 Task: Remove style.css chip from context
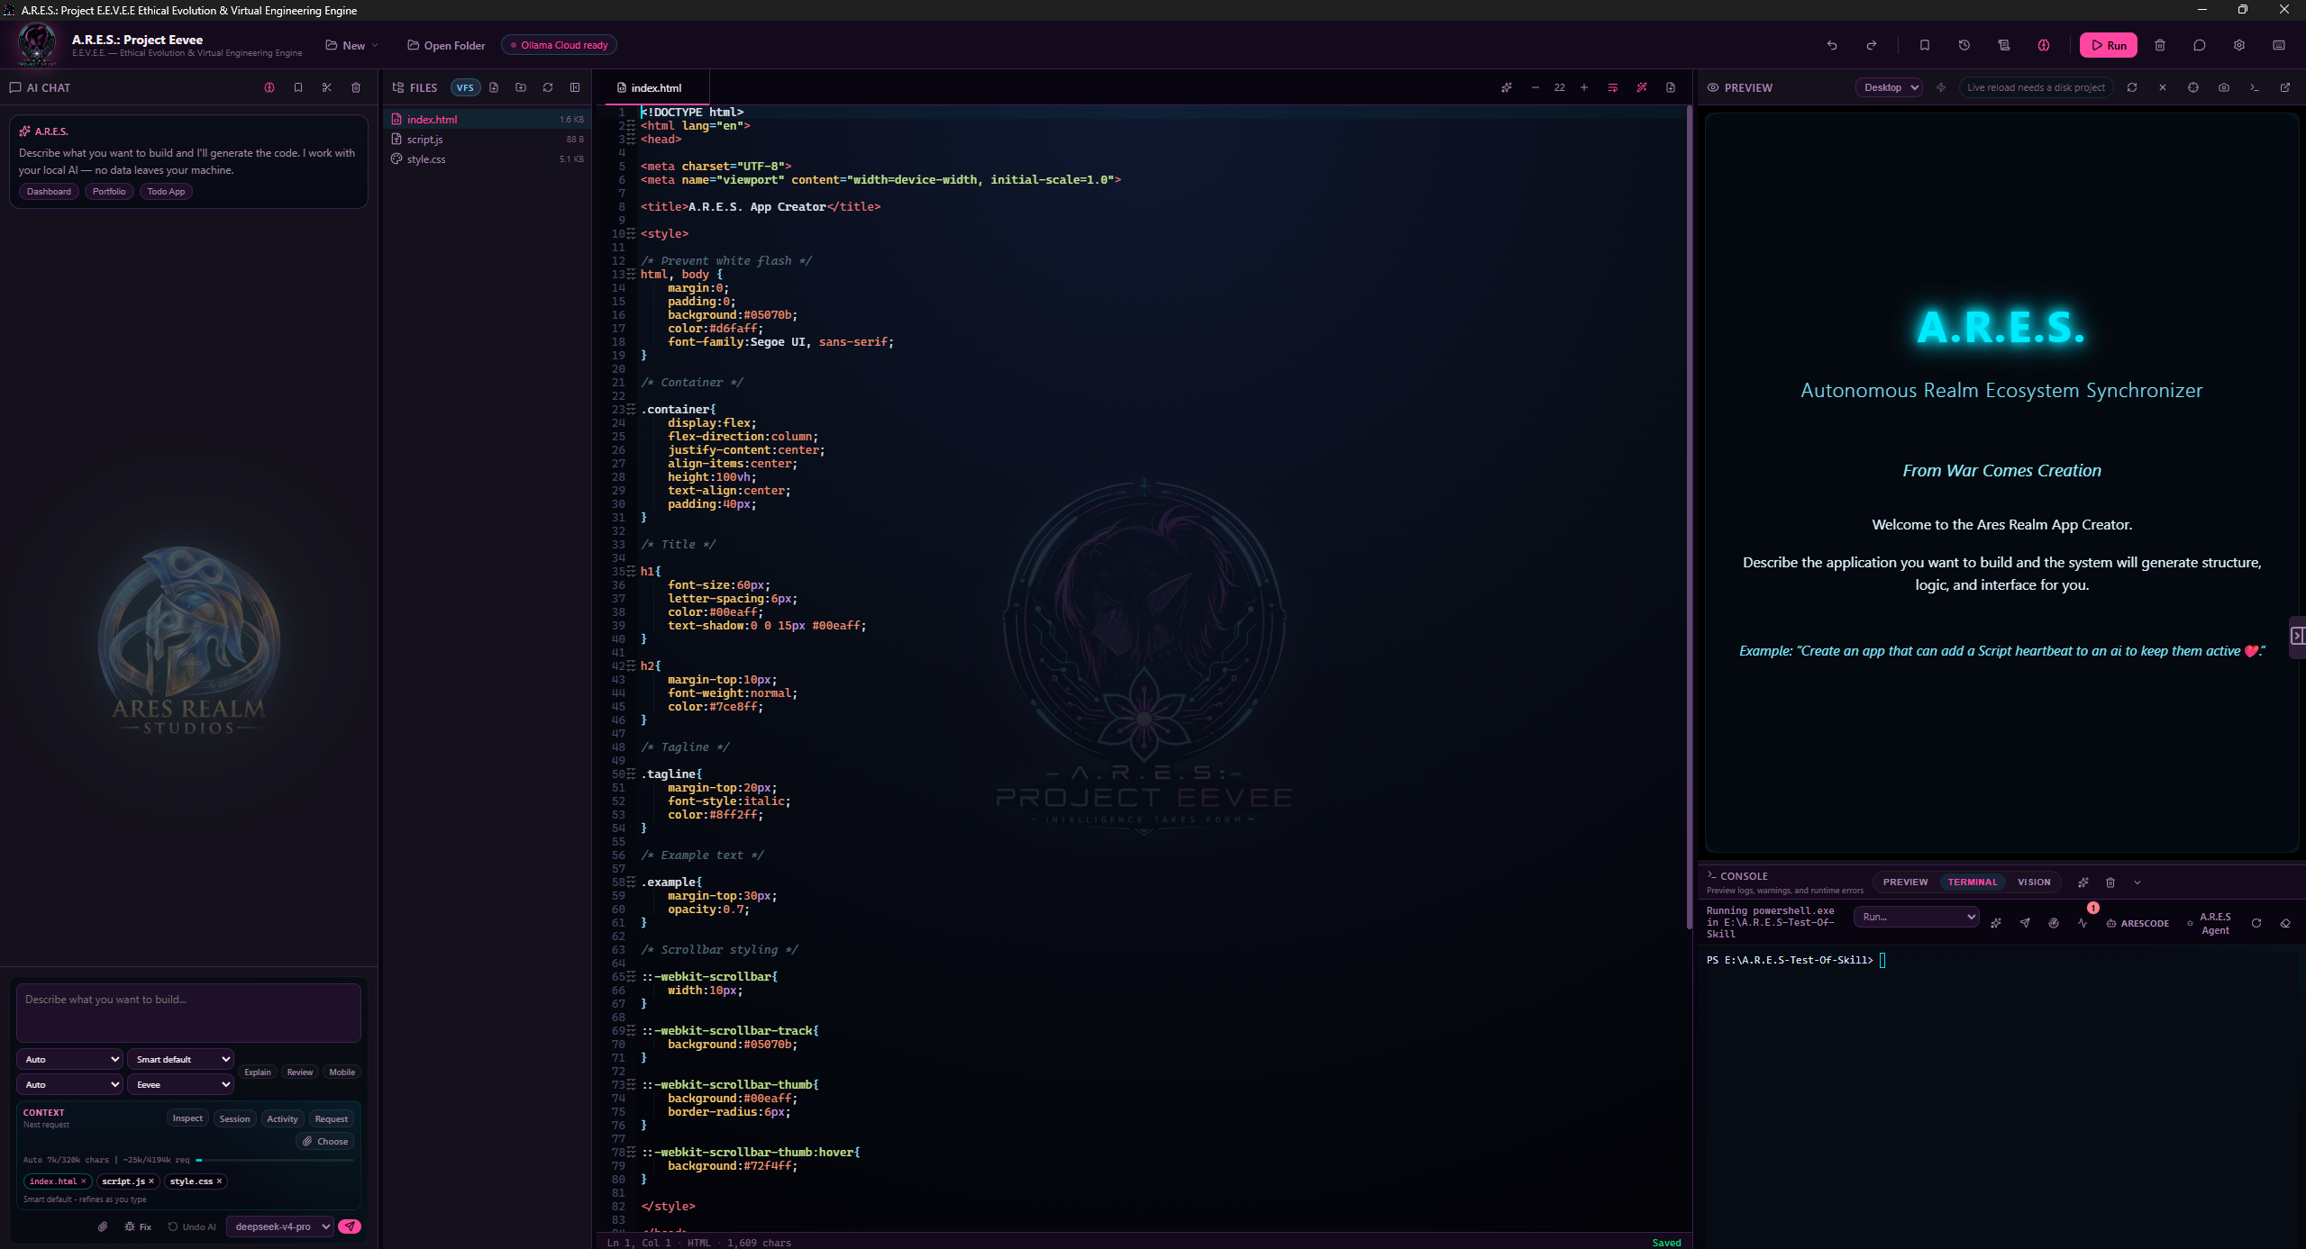[219, 1181]
